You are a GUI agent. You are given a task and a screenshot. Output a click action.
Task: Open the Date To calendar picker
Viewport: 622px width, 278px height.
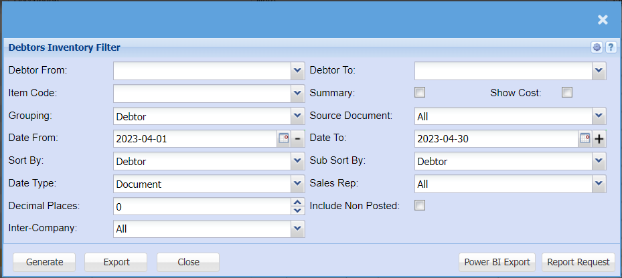pos(585,138)
